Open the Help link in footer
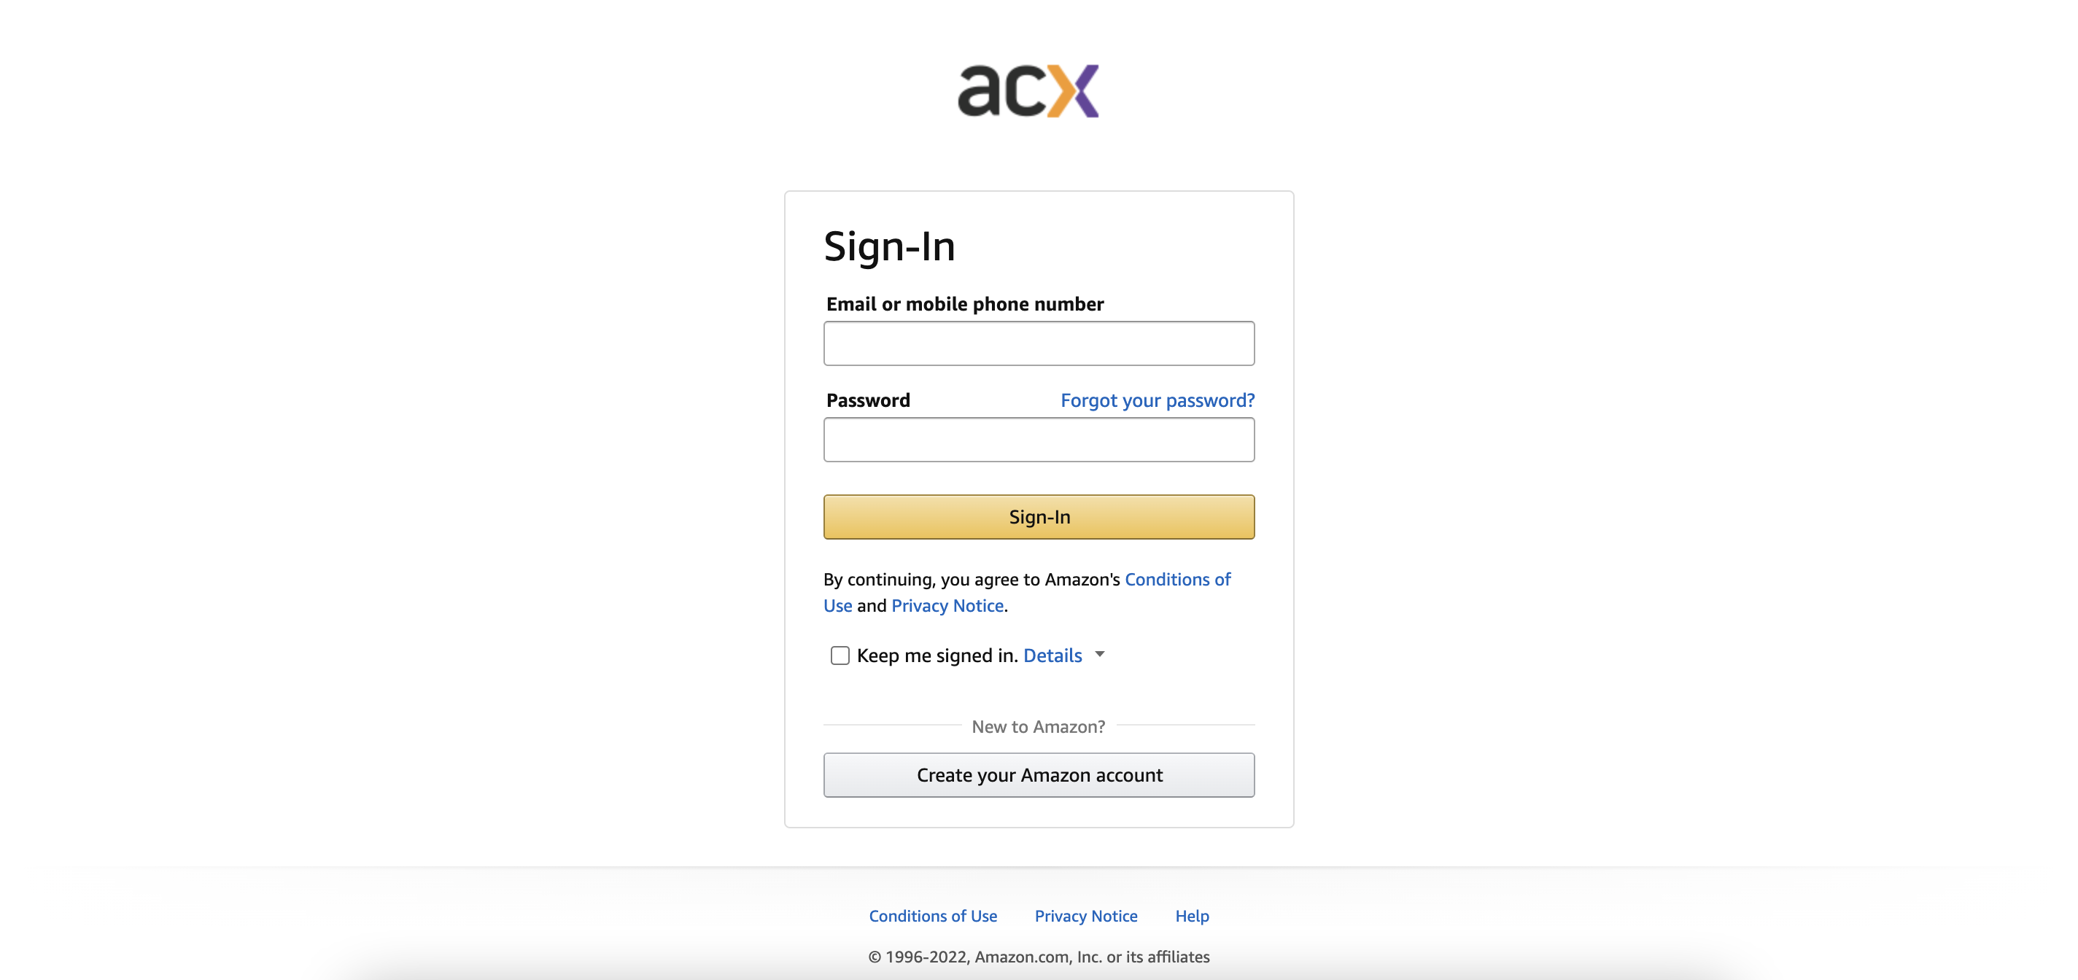The height and width of the screenshot is (980, 2078). tap(1193, 916)
